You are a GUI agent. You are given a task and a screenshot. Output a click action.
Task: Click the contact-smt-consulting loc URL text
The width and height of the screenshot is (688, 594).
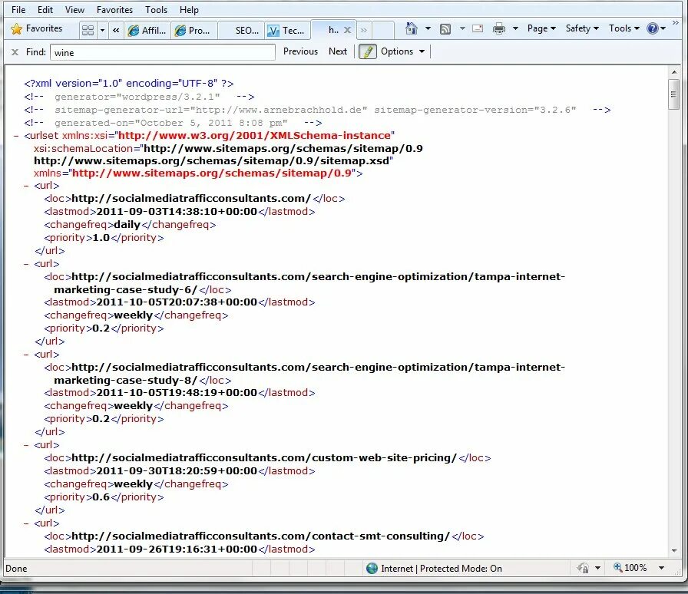[x=260, y=536]
